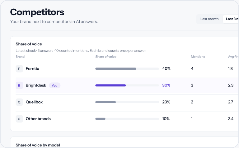
Task: Click the 20% value for Quellbox
Action: point(166,102)
